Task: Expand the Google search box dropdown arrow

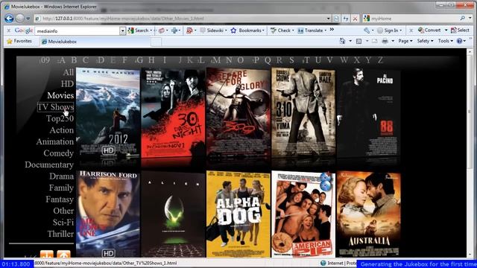Action: click(122, 31)
